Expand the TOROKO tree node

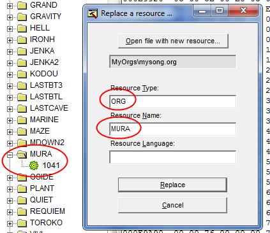pyautogui.click(x=10, y=223)
